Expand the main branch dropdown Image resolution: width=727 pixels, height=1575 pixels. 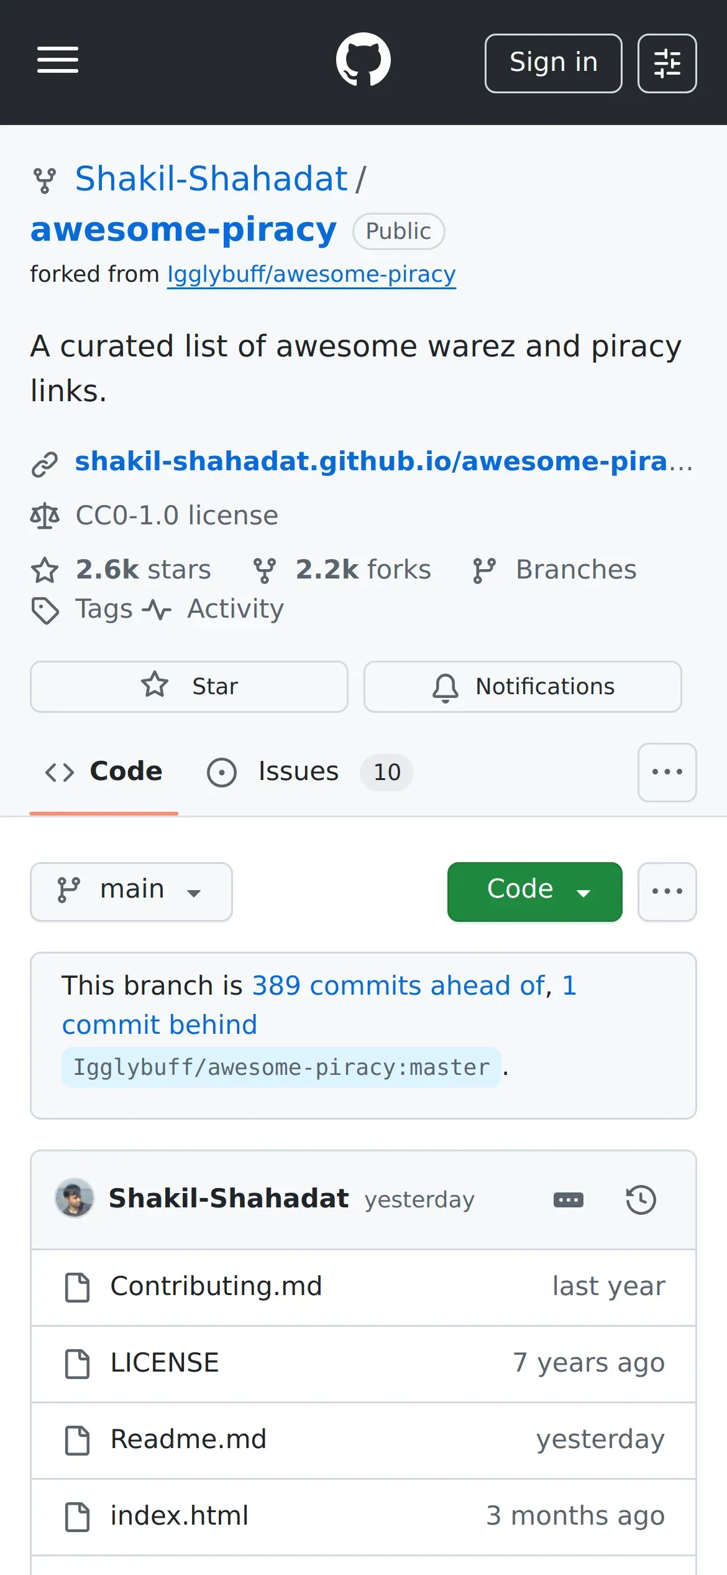131,891
